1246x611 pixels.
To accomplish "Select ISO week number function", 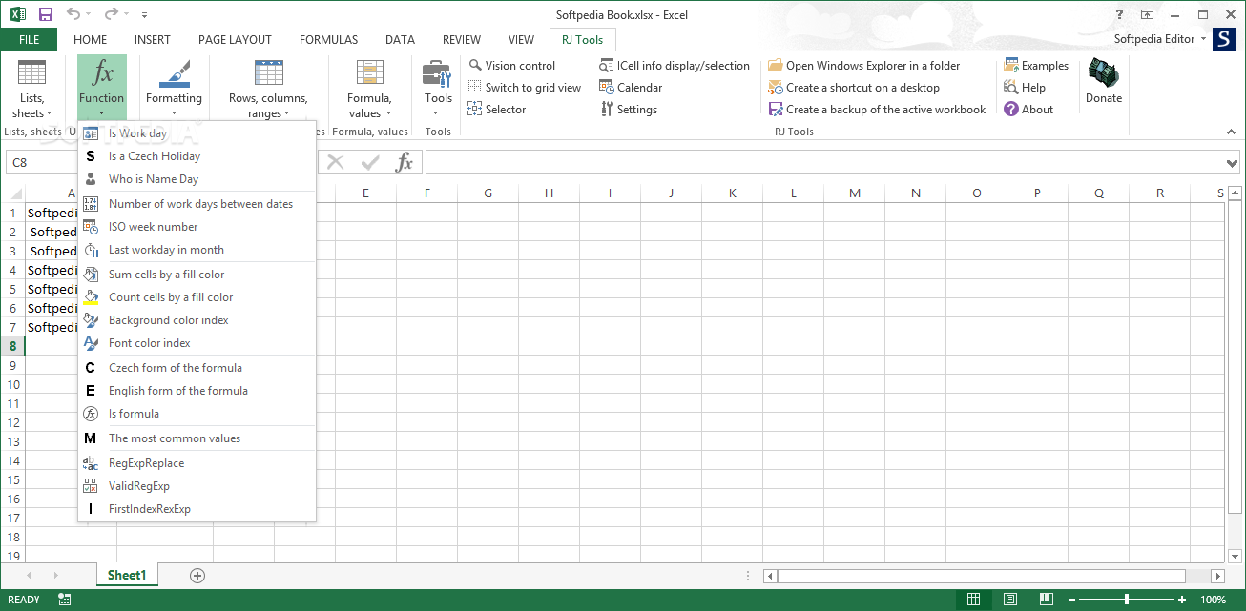I will click(197, 227).
